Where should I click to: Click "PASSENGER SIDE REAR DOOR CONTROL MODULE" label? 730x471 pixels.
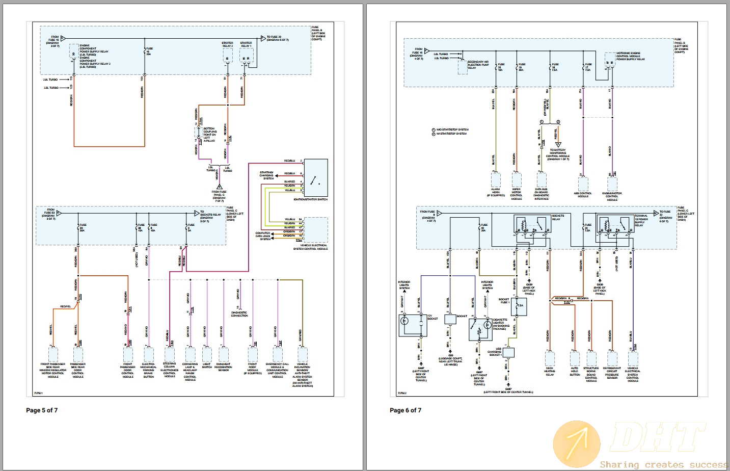[78, 370]
